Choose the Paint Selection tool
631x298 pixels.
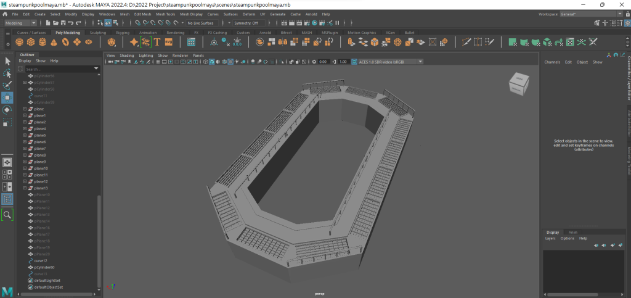[7, 85]
